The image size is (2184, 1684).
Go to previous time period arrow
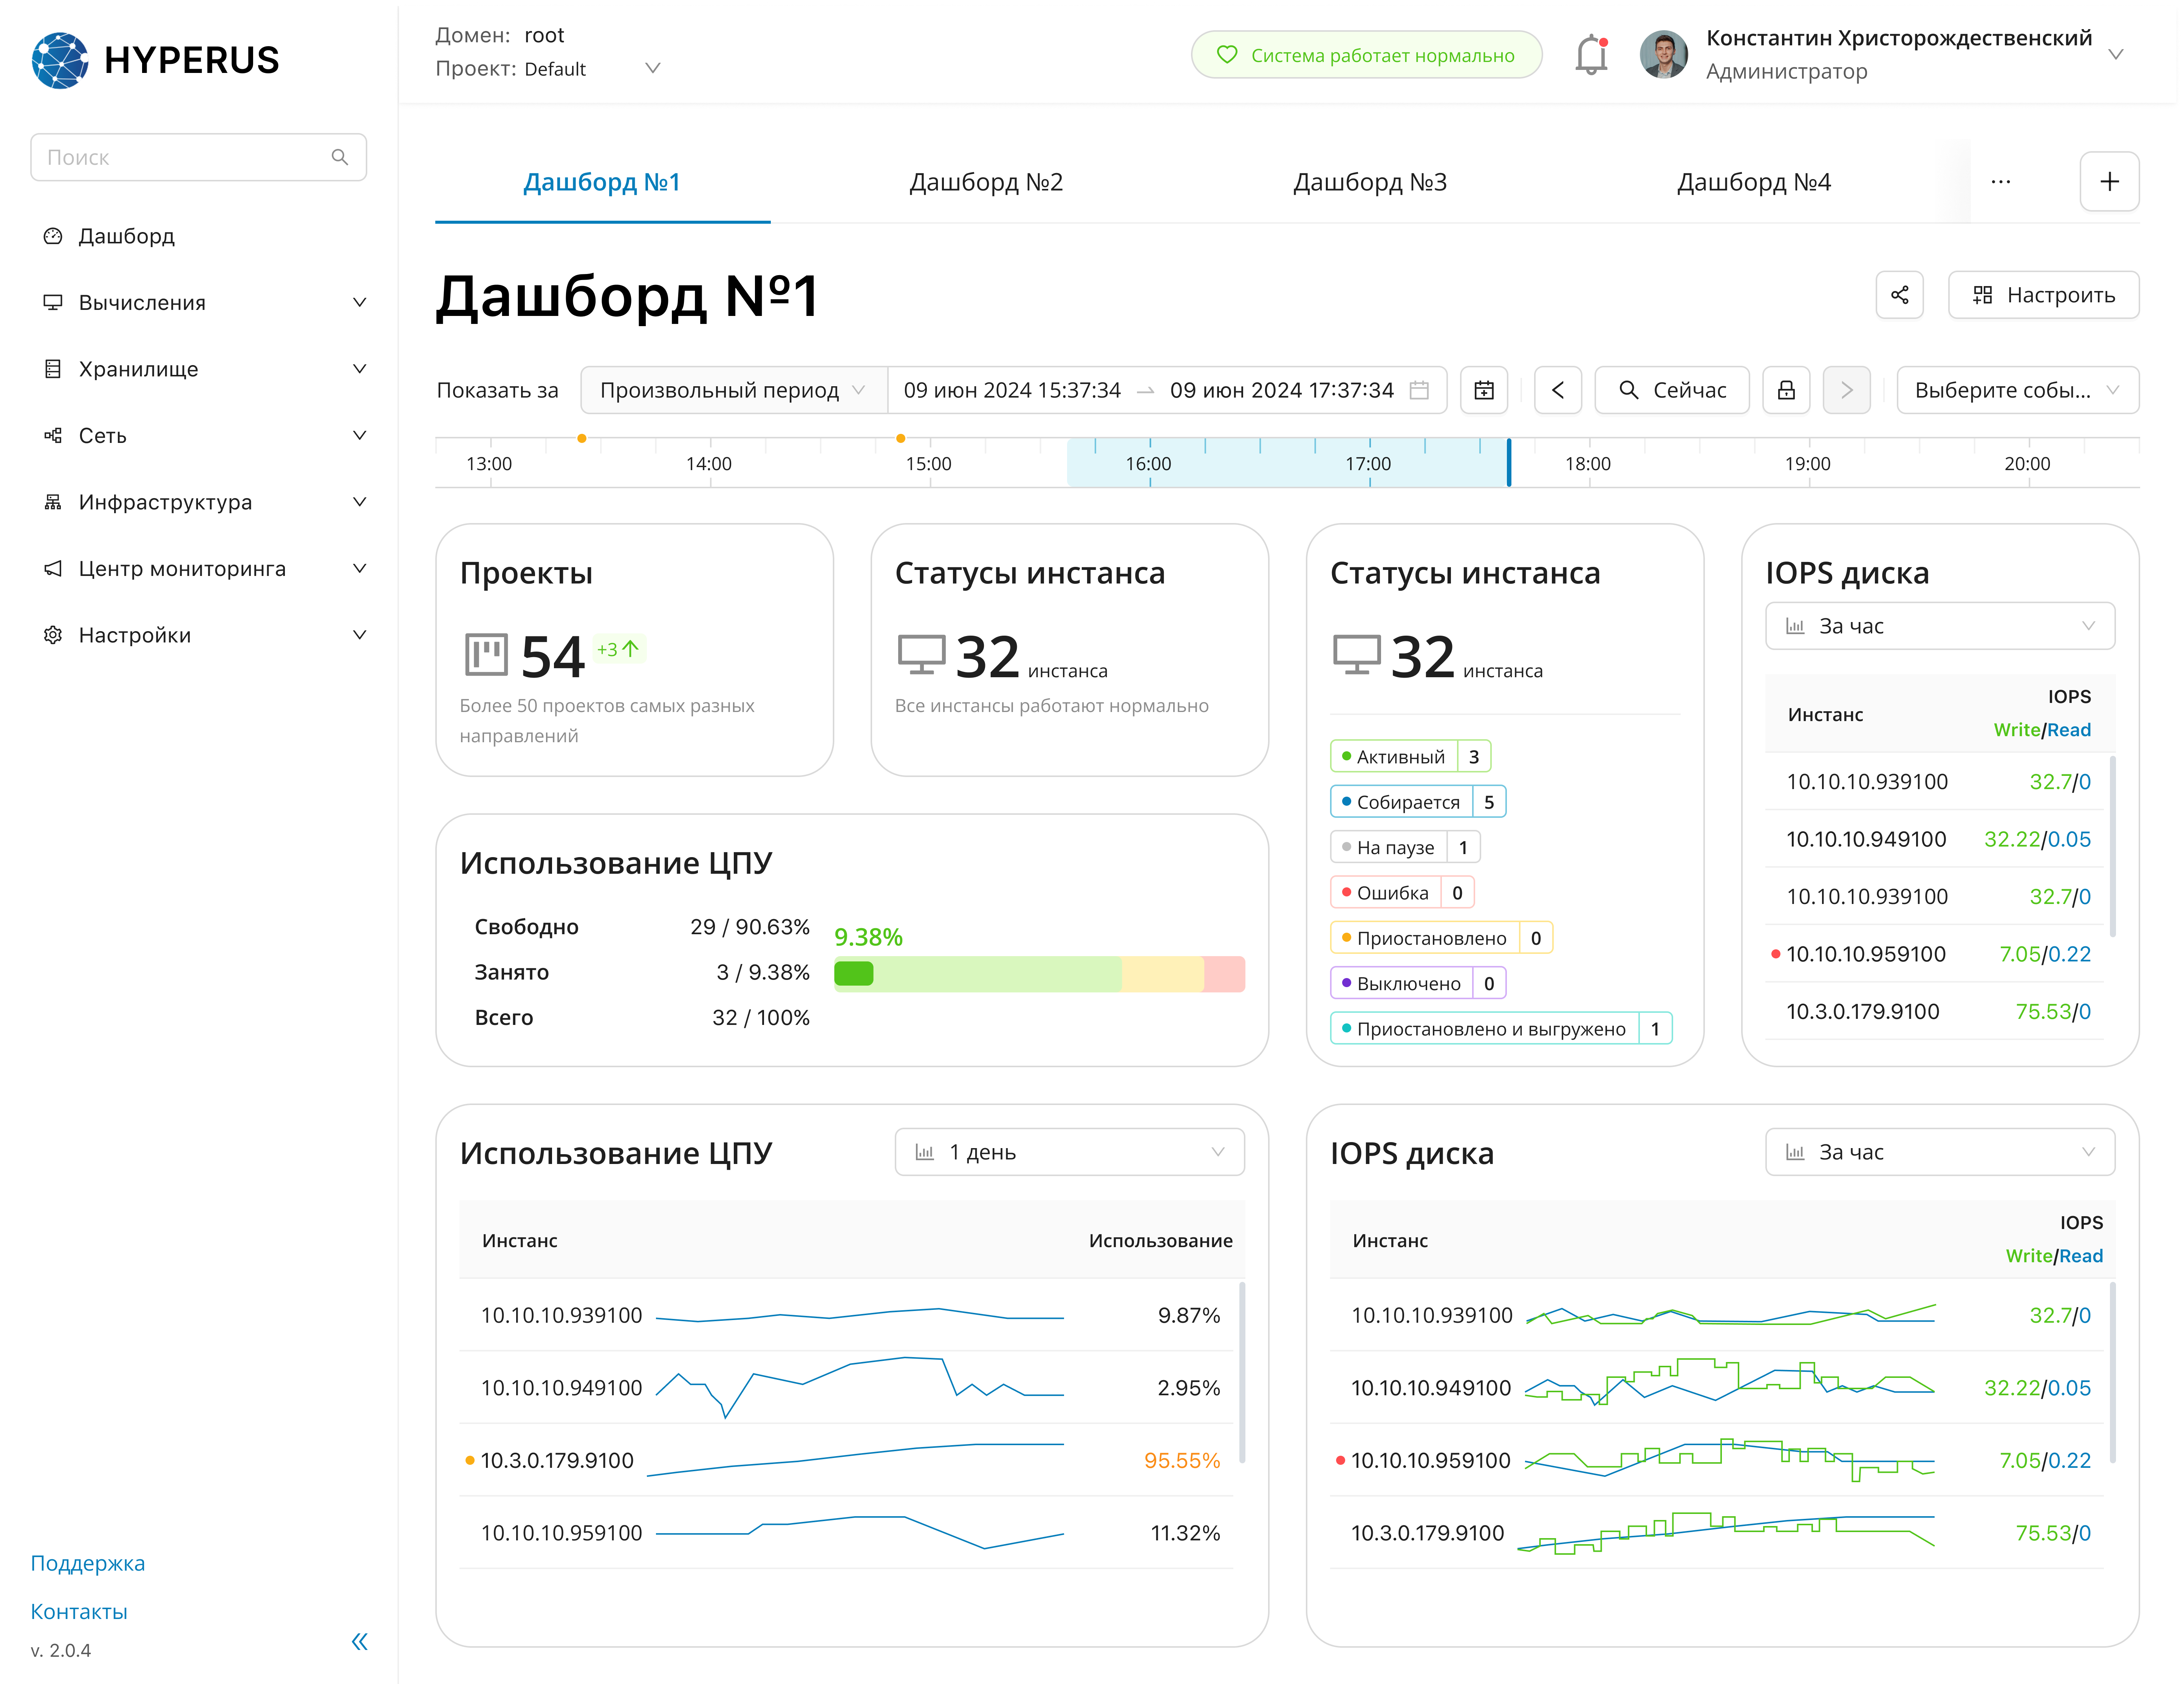point(1558,390)
